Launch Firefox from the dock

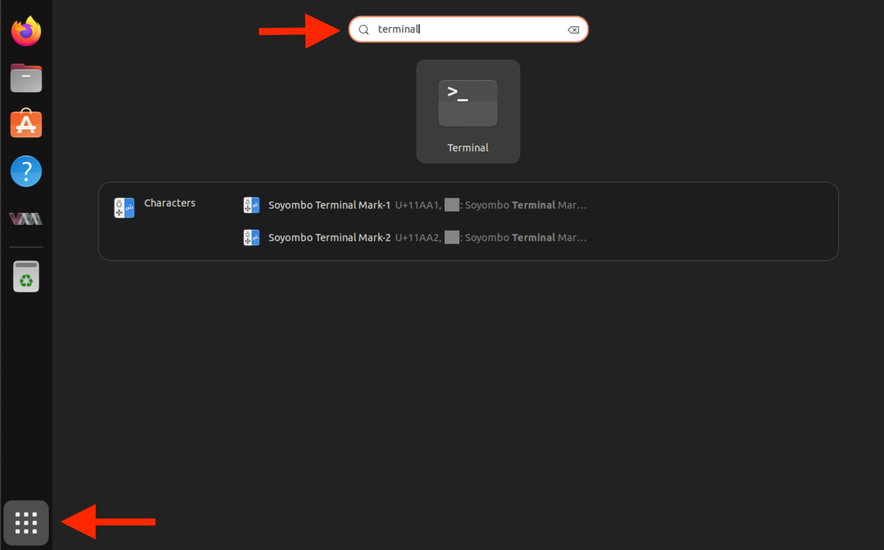click(26, 32)
